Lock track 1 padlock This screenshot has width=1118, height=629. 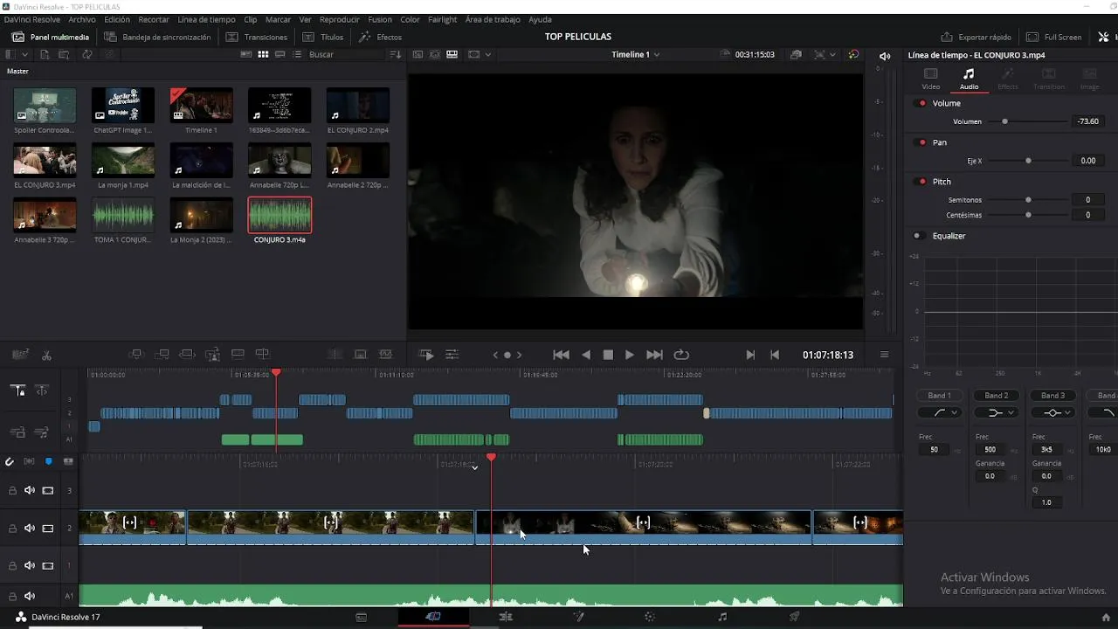12,565
